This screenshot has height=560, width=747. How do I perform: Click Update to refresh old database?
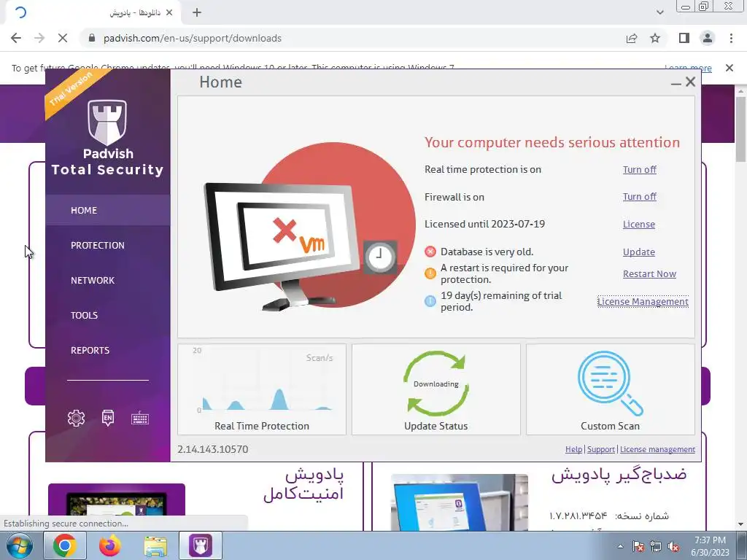pos(639,252)
